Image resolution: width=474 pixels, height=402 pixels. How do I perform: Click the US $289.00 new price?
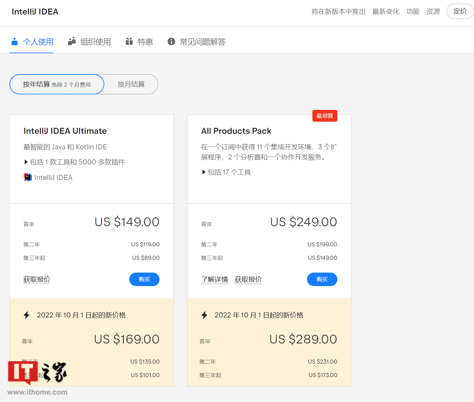(x=303, y=339)
